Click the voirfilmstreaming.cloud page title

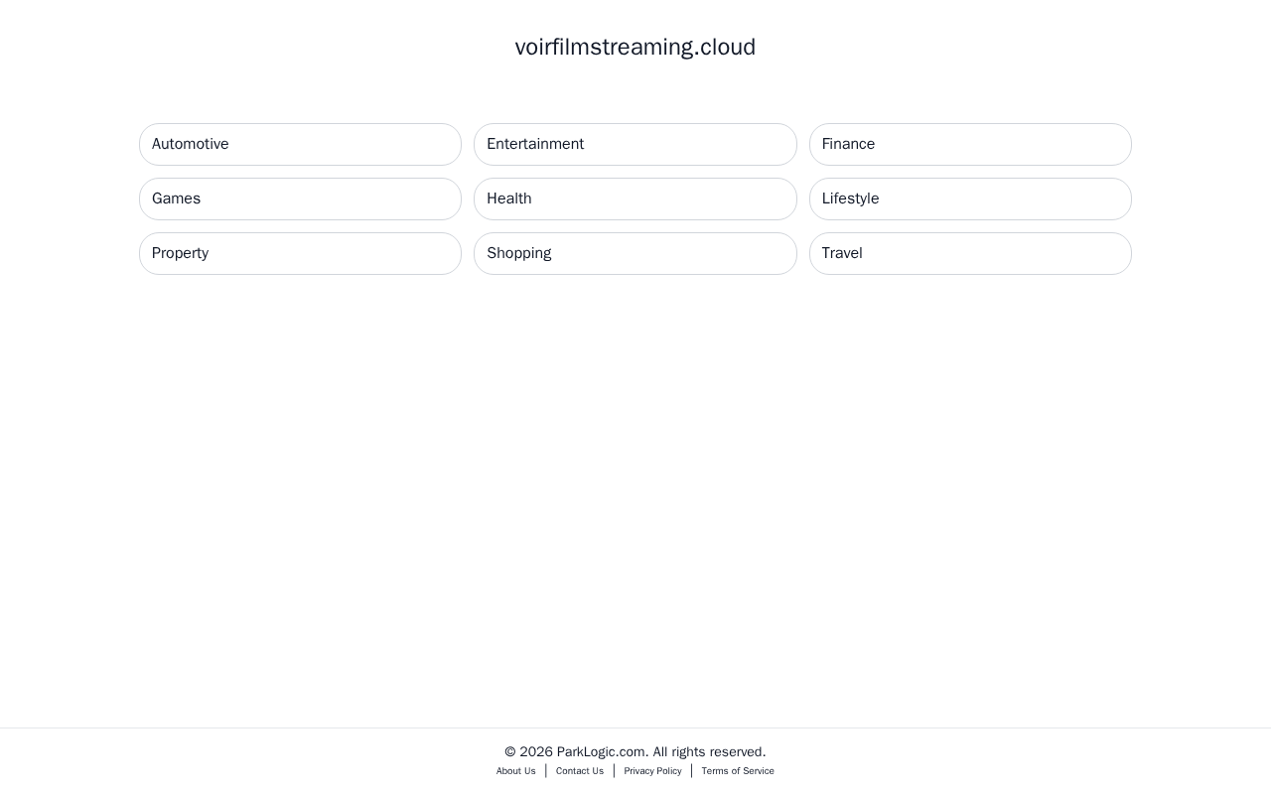coord(635,47)
